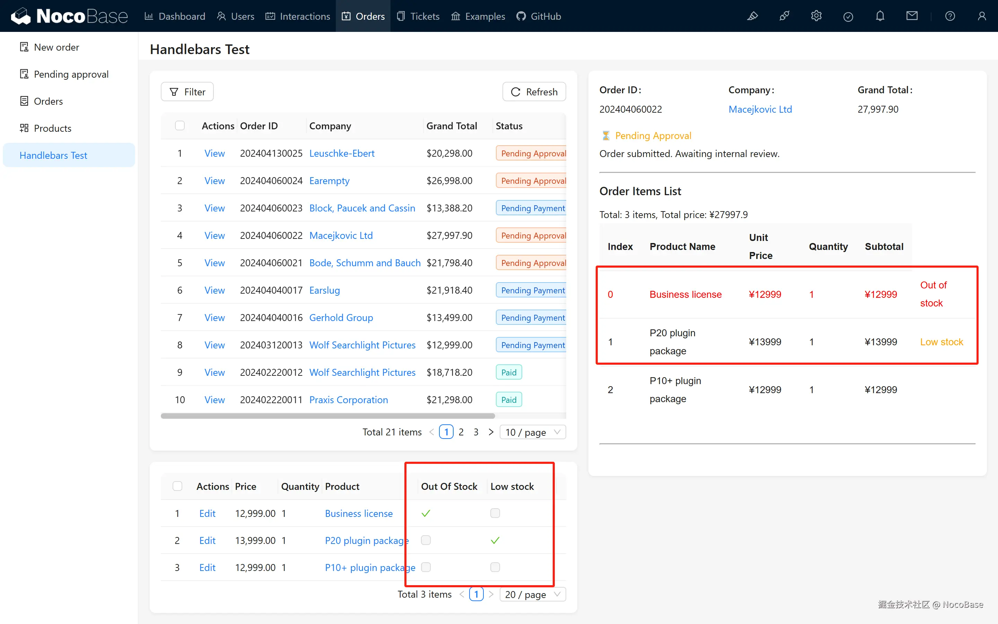Viewport: 998px width, 624px height.
Task: Select Pending approval in sidebar
Action: [71, 74]
